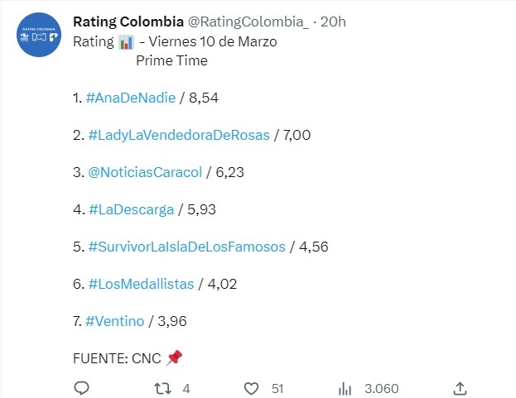Share the tweet via share icon
Image resolution: width=516 pixels, height=398 pixels.
pos(460,387)
